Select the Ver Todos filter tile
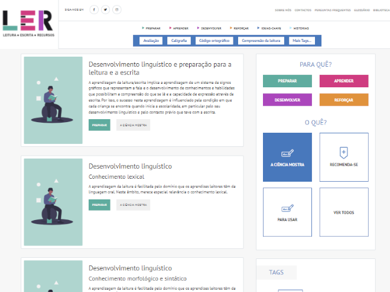The width and height of the screenshot is (390, 292). (344, 212)
